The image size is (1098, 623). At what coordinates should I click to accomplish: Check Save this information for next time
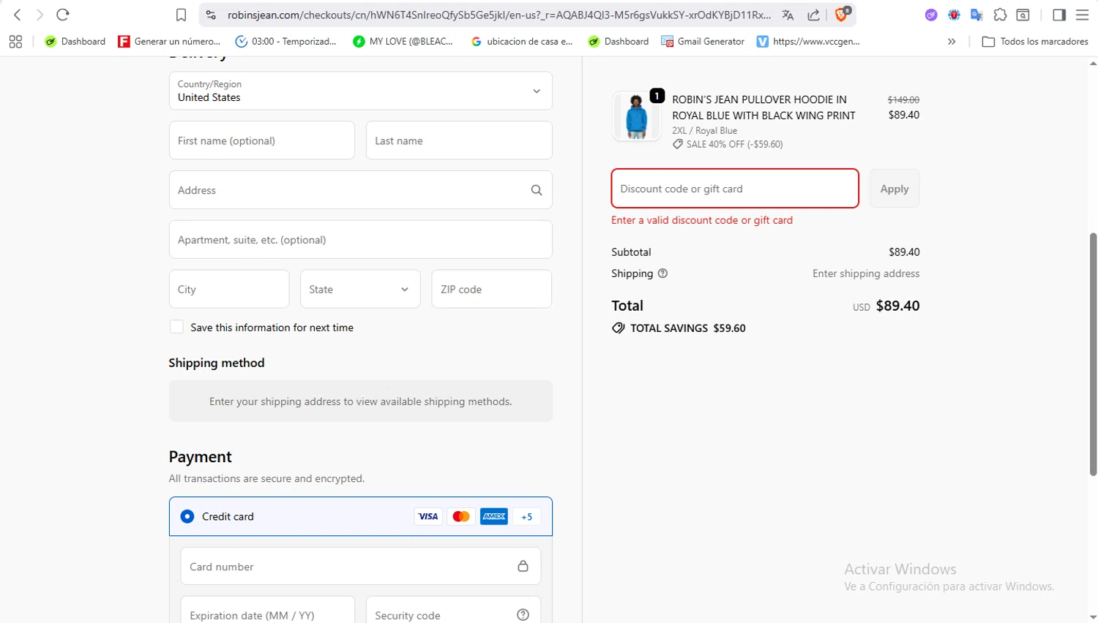[176, 327]
